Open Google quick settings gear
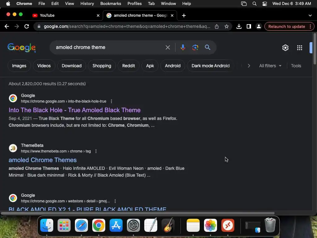Image resolution: width=317 pixels, height=238 pixels. (x=285, y=48)
